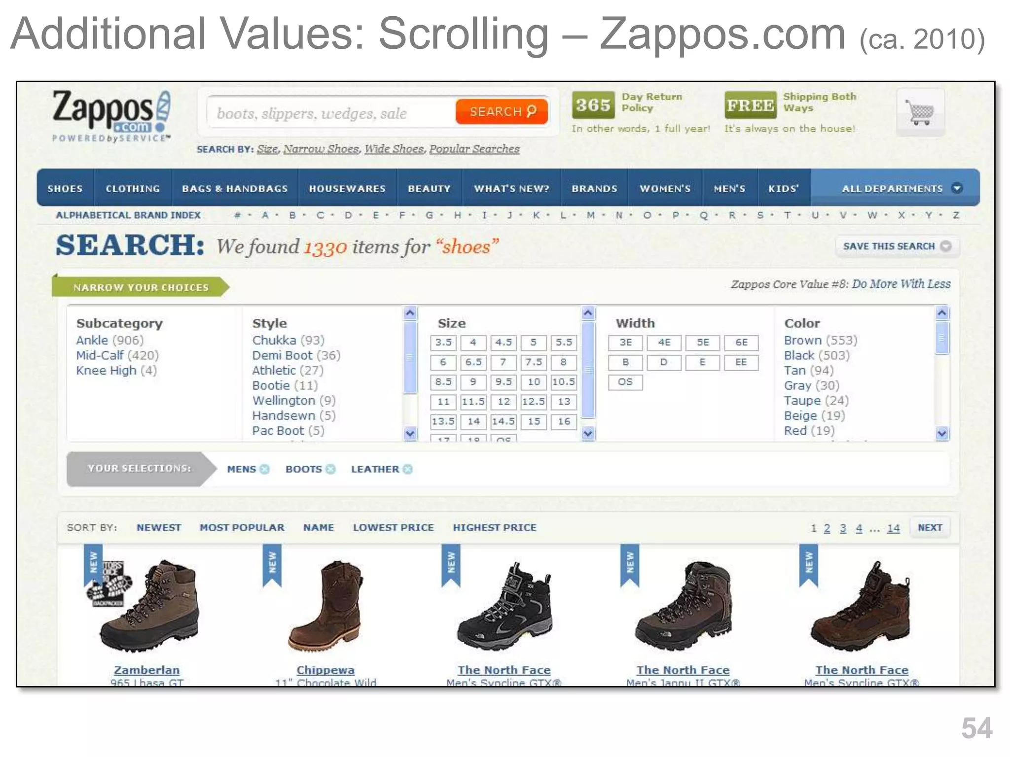This screenshot has width=1010, height=757.
Task: Select width OS box
Action: [x=625, y=382]
